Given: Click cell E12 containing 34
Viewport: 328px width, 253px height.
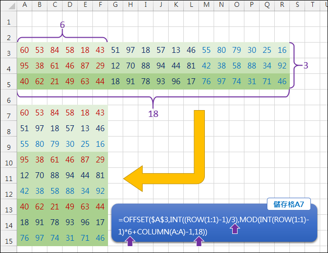Looking at the screenshot, I should (x=85, y=191).
